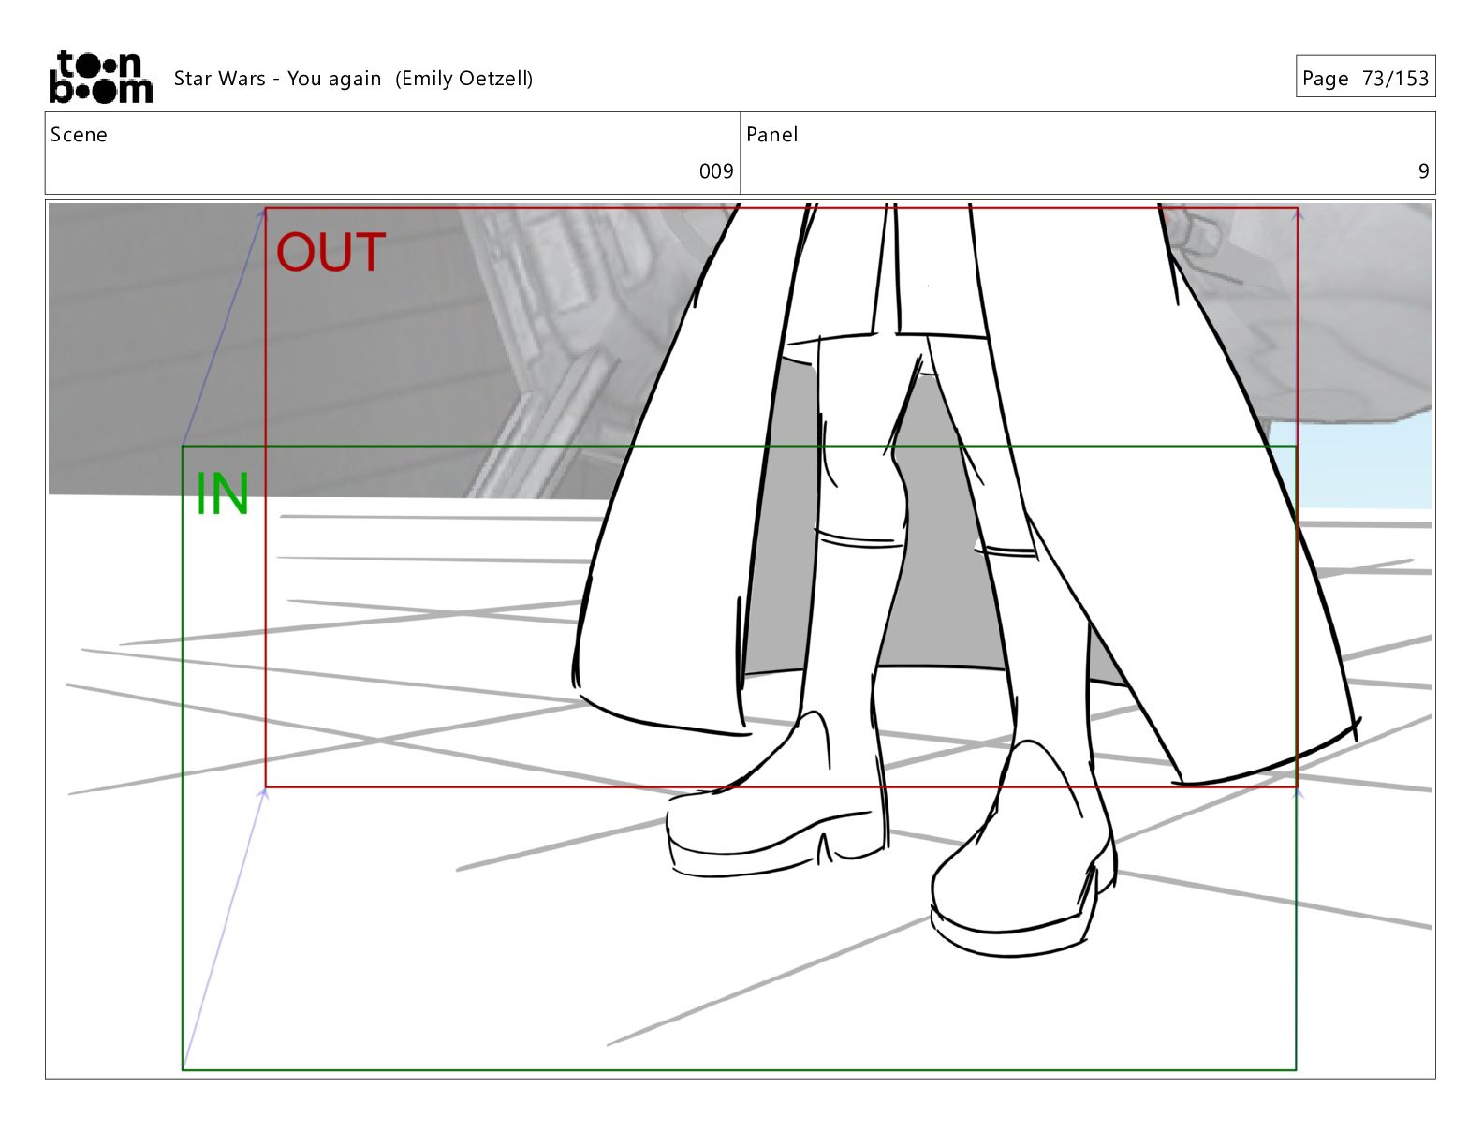The height and width of the screenshot is (1146, 1483).
Task: Click the scene number '009'
Action: click(716, 171)
